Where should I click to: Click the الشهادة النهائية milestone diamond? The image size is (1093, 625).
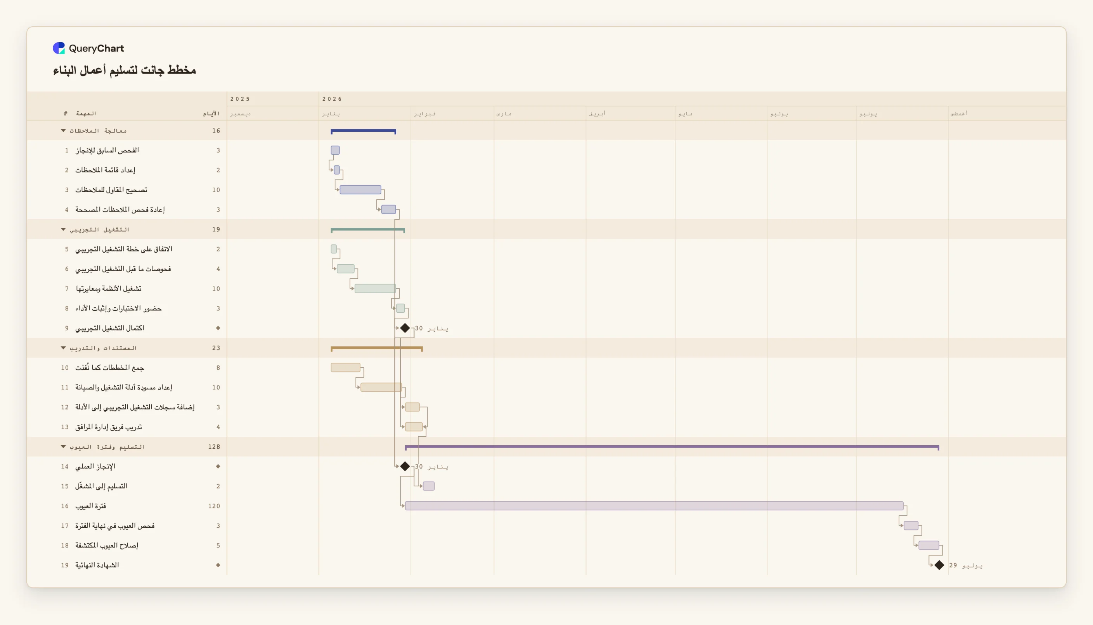coord(939,565)
